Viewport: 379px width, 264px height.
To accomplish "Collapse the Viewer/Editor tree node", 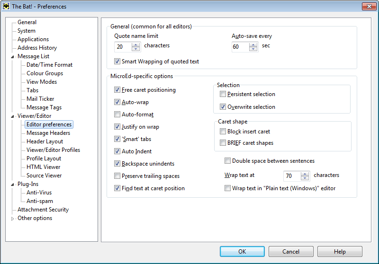I will click(x=13, y=116).
